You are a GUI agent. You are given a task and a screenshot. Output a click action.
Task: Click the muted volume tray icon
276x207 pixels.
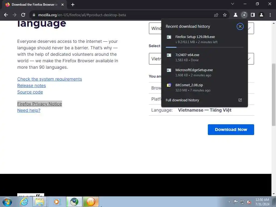[x=249, y=202]
